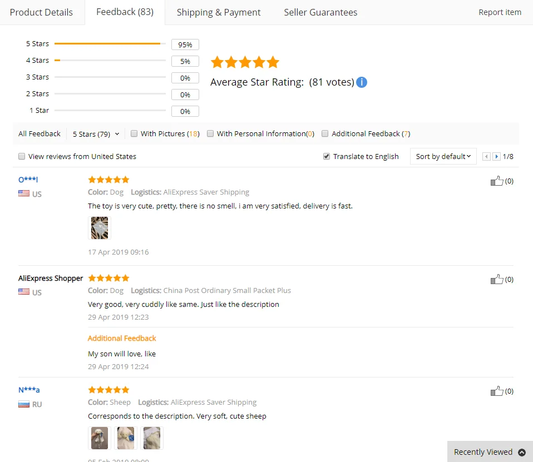
Task: Switch to Shipping & Payment tab
Action: point(219,13)
